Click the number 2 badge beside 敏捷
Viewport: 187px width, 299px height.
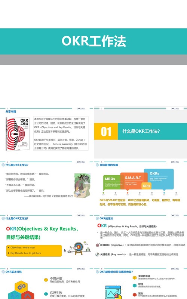click(x=135, y=286)
